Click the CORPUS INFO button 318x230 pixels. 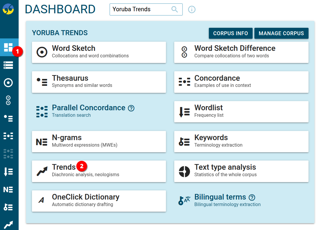(x=230, y=33)
